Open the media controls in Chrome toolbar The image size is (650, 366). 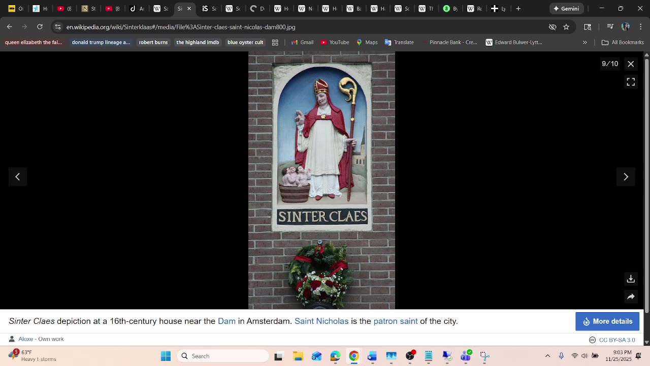click(x=610, y=27)
